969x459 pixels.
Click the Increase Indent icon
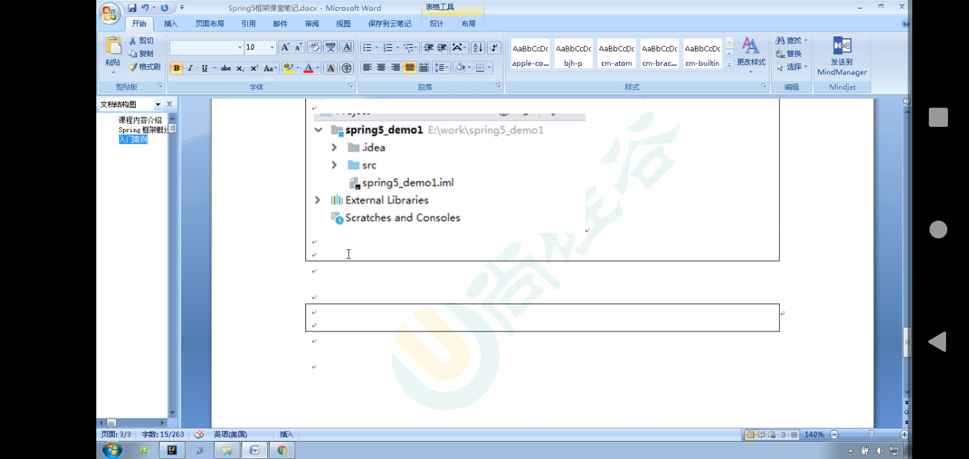click(442, 48)
